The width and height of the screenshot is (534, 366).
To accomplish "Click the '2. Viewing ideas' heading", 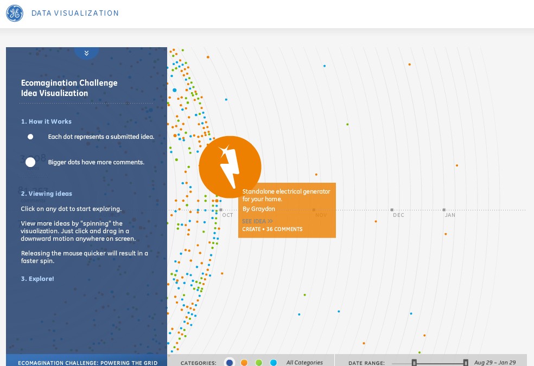I will [x=47, y=194].
